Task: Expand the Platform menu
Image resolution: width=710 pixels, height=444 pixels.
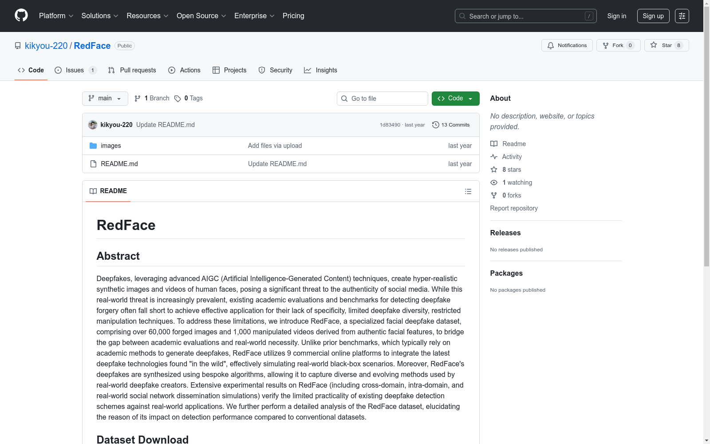Action: click(x=56, y=16)
